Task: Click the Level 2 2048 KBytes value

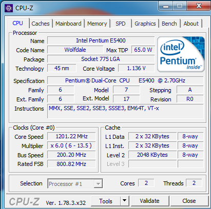Action: coord(152,155)
